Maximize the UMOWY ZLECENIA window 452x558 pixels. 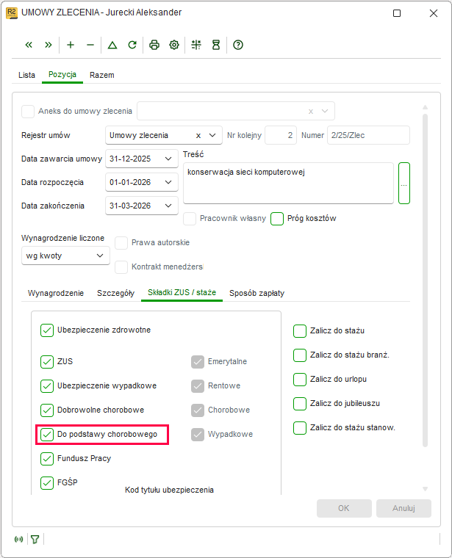tap(397, 13)
